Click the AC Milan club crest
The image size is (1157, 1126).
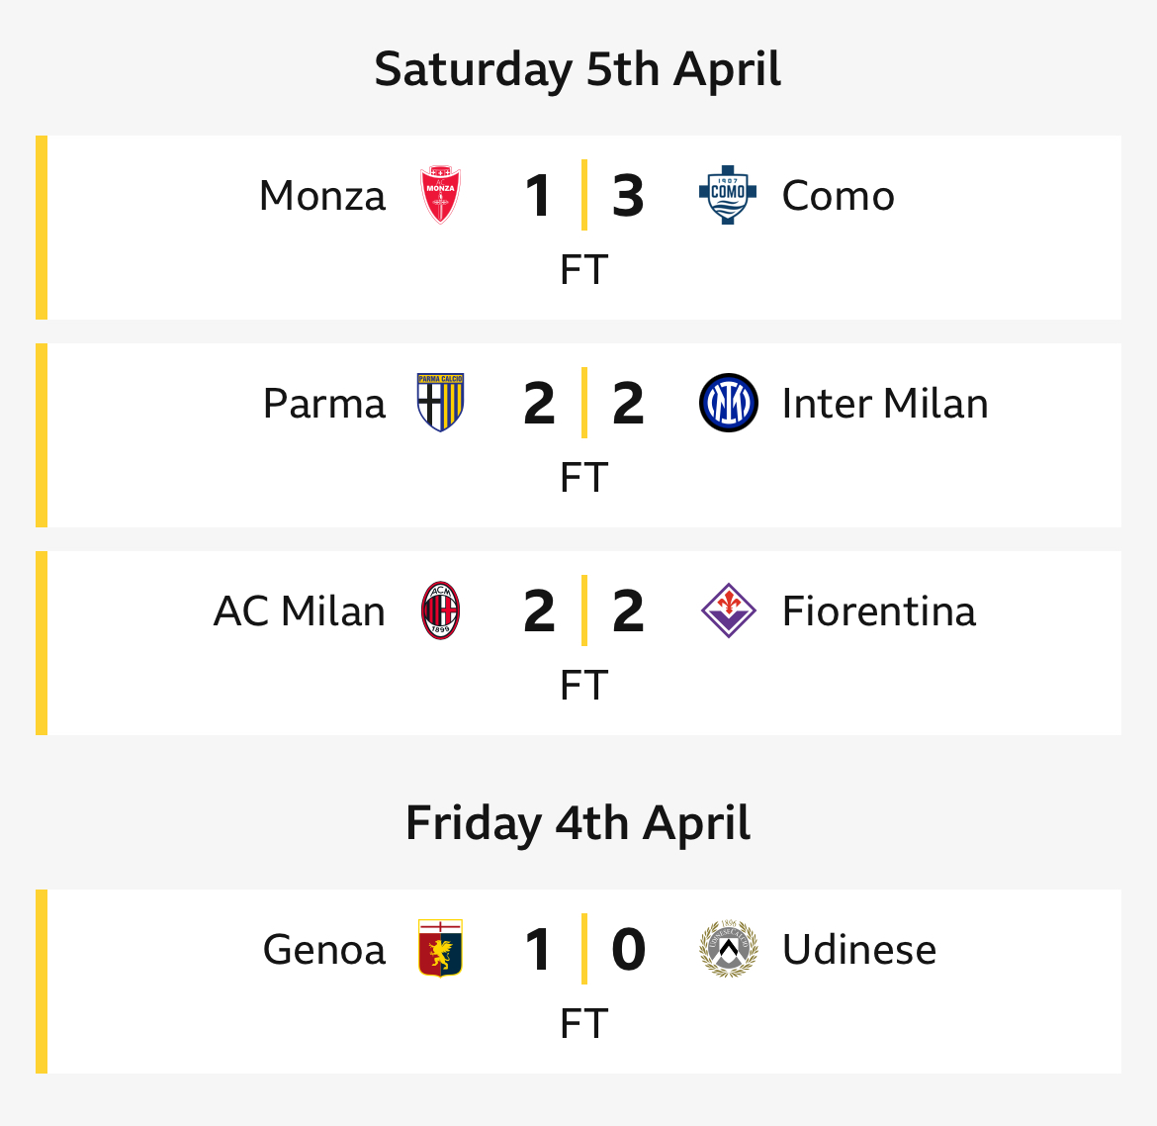click(440, 610)
